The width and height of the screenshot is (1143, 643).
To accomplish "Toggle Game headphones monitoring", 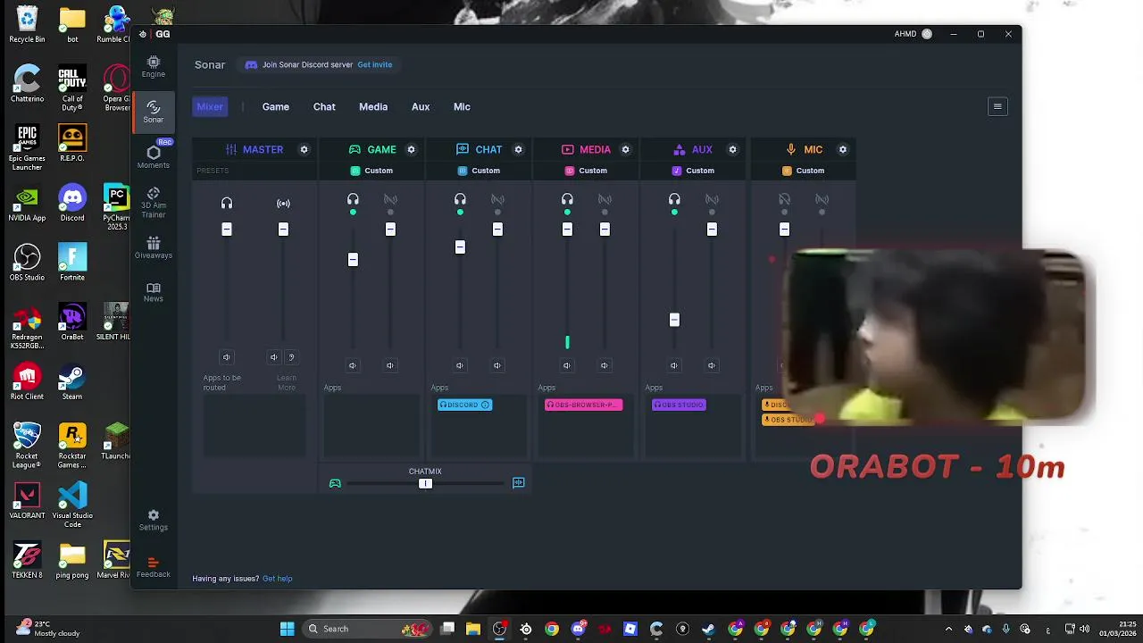I will click(353, 200).
